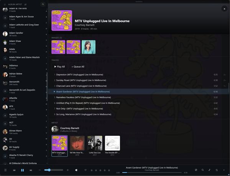230x176 pixels.
Task: Open search from the bottom bar magnifier
Action: tap(202, 170)
